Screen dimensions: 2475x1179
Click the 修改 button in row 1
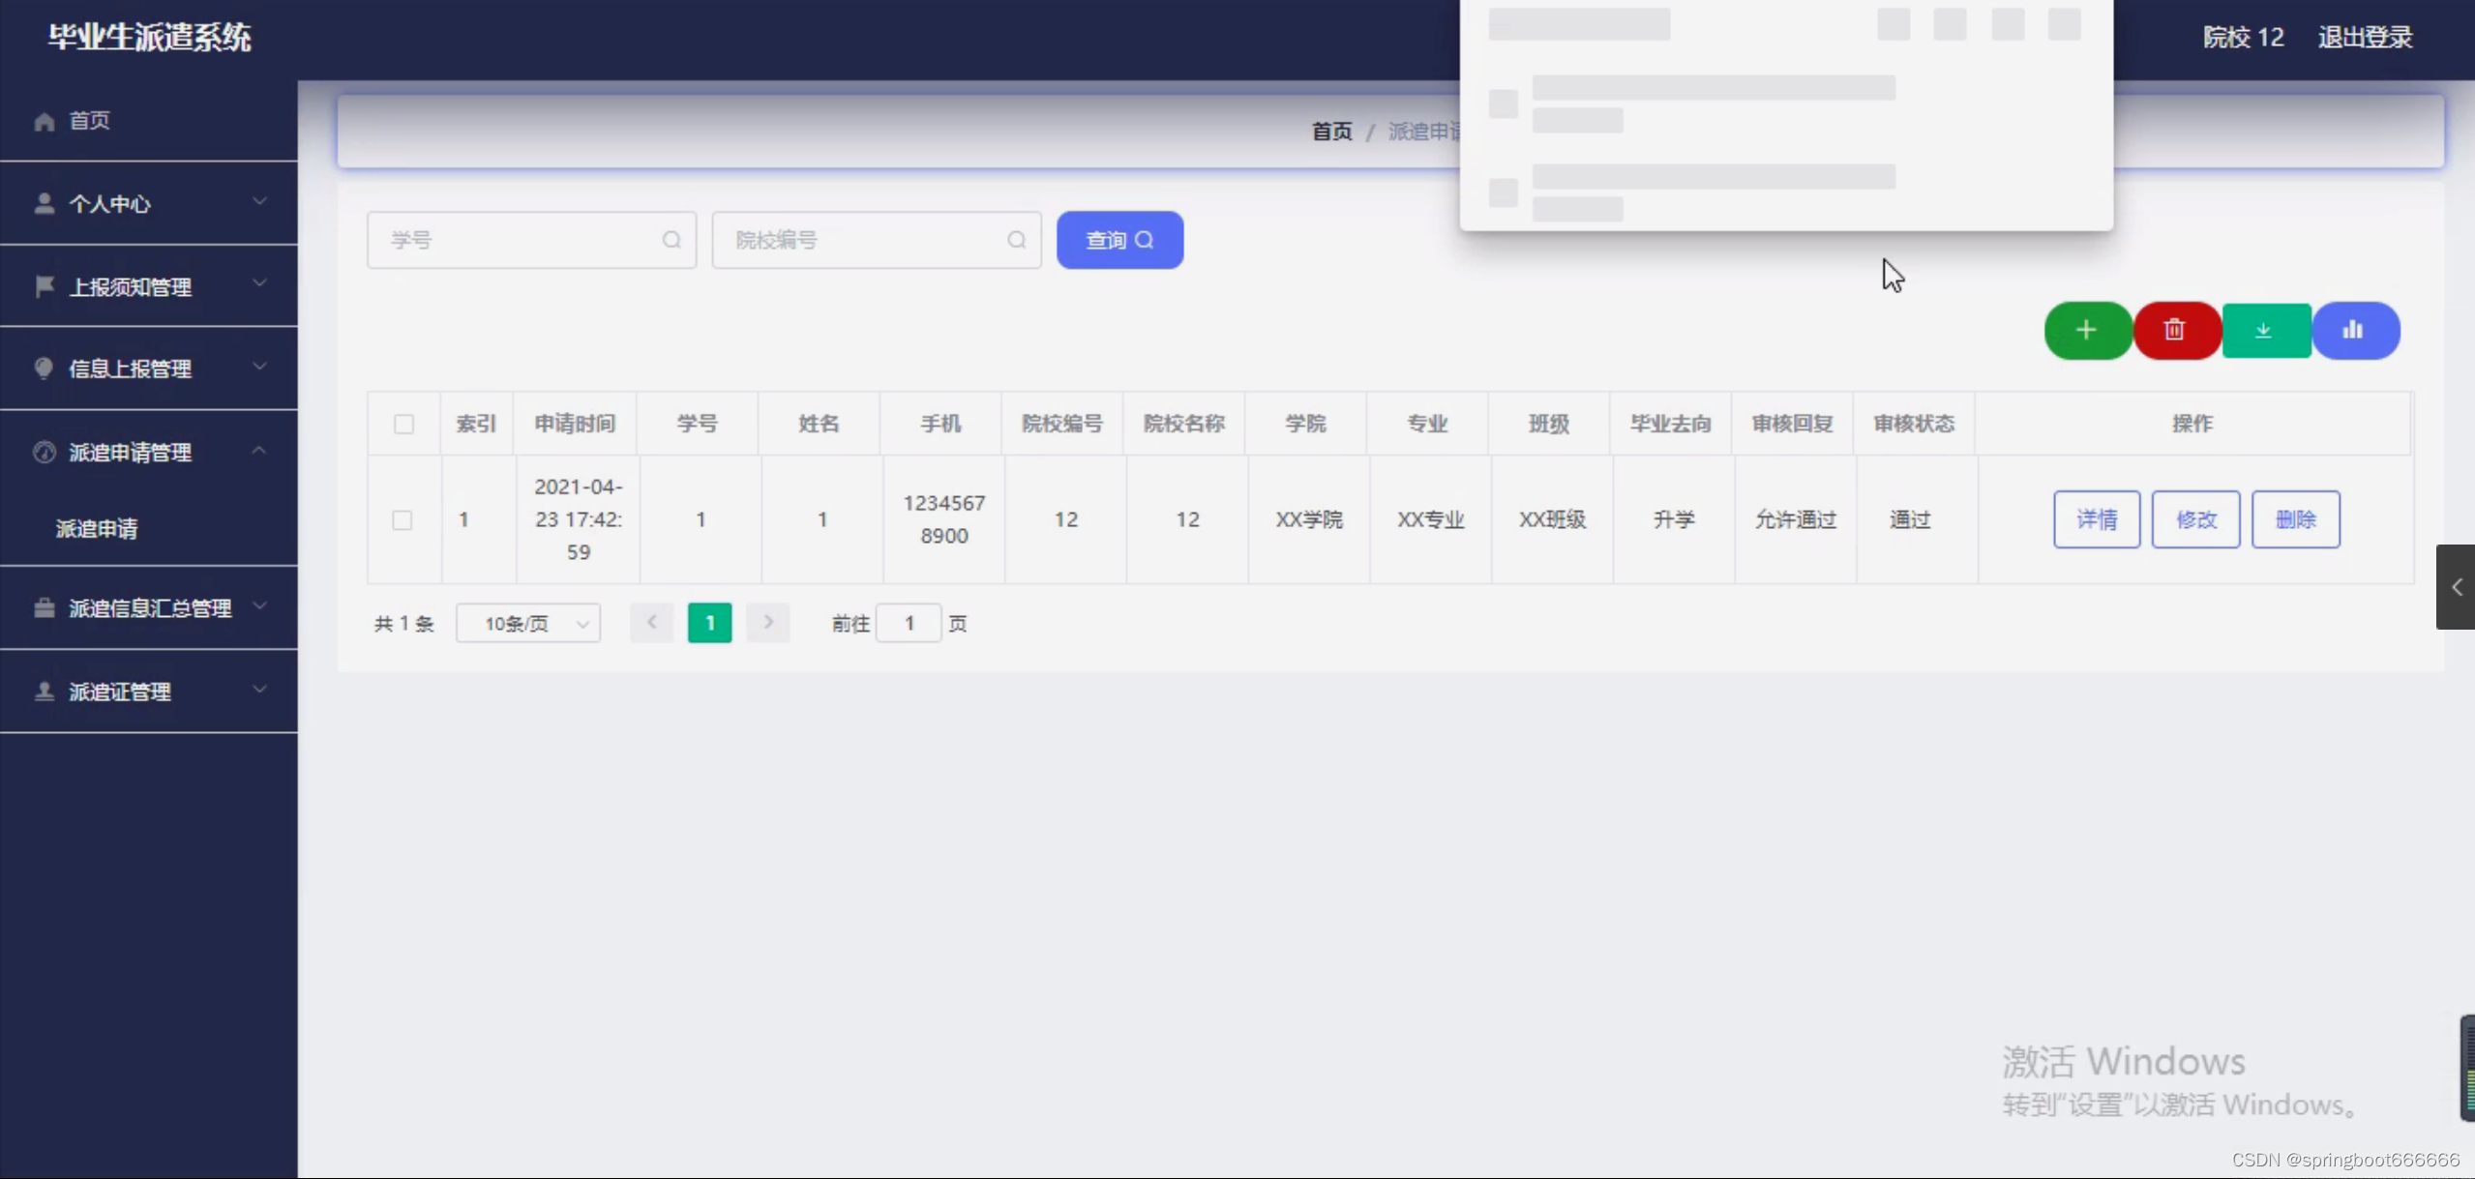click(x=2195, y=519)
